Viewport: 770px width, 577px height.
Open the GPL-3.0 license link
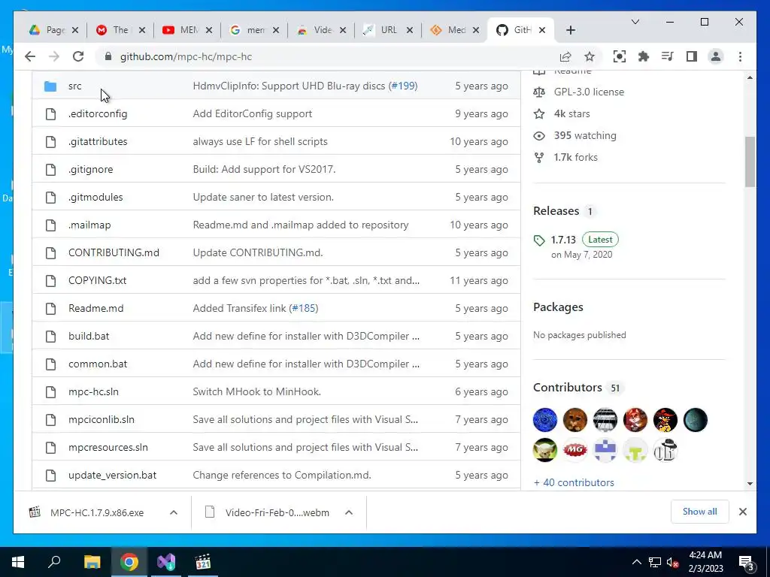(x=589, y=92)
